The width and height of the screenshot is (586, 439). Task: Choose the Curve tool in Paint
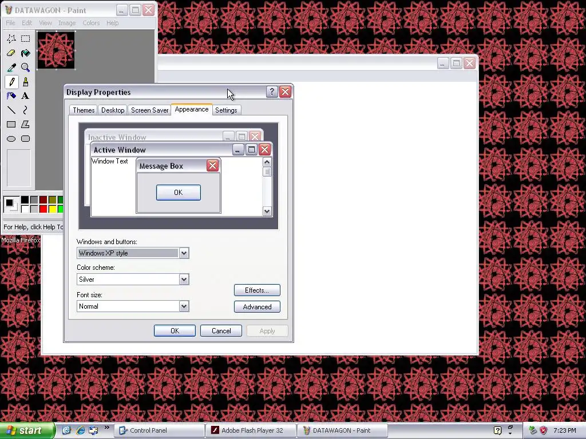(x=25, y=110)
